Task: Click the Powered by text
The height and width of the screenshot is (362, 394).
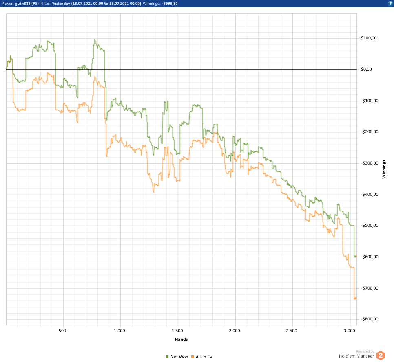Action: [365, 351]
